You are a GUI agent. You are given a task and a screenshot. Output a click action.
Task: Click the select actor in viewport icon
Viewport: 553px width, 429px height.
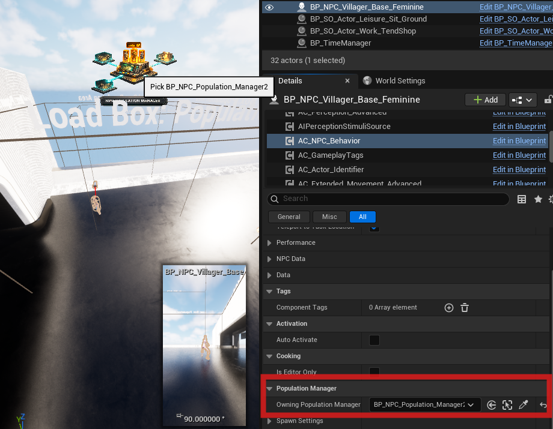point(507,405)
